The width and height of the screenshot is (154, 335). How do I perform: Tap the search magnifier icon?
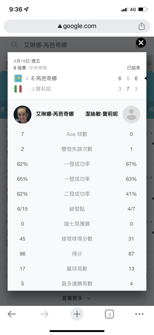pos(15,45)
